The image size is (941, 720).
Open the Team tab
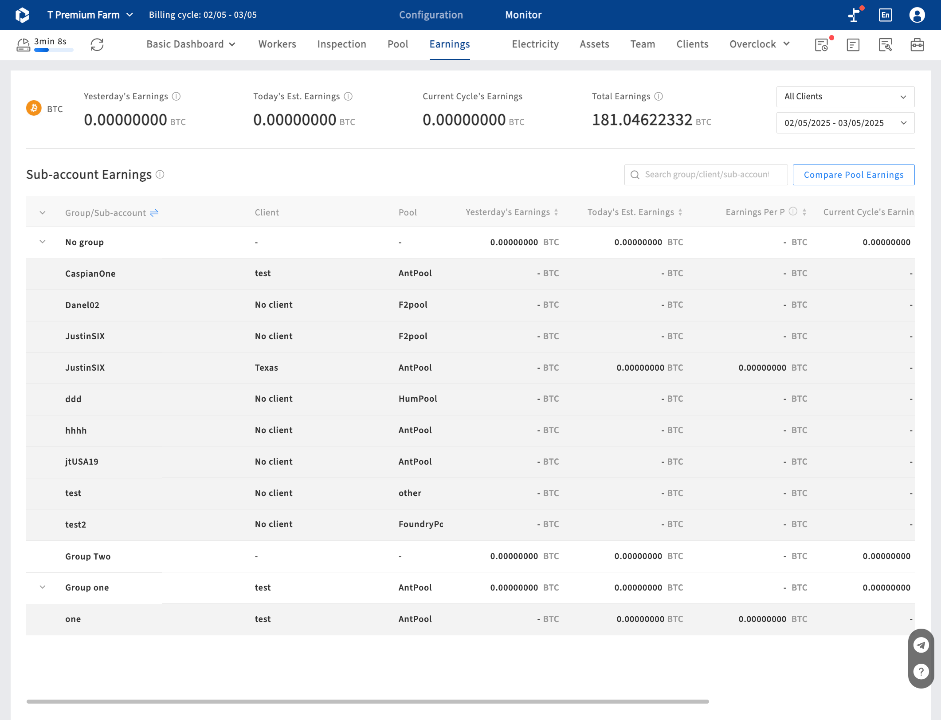643,44
